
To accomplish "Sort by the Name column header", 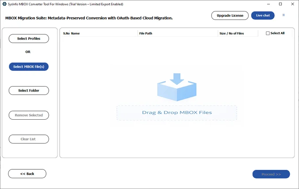I will (104, 33).
